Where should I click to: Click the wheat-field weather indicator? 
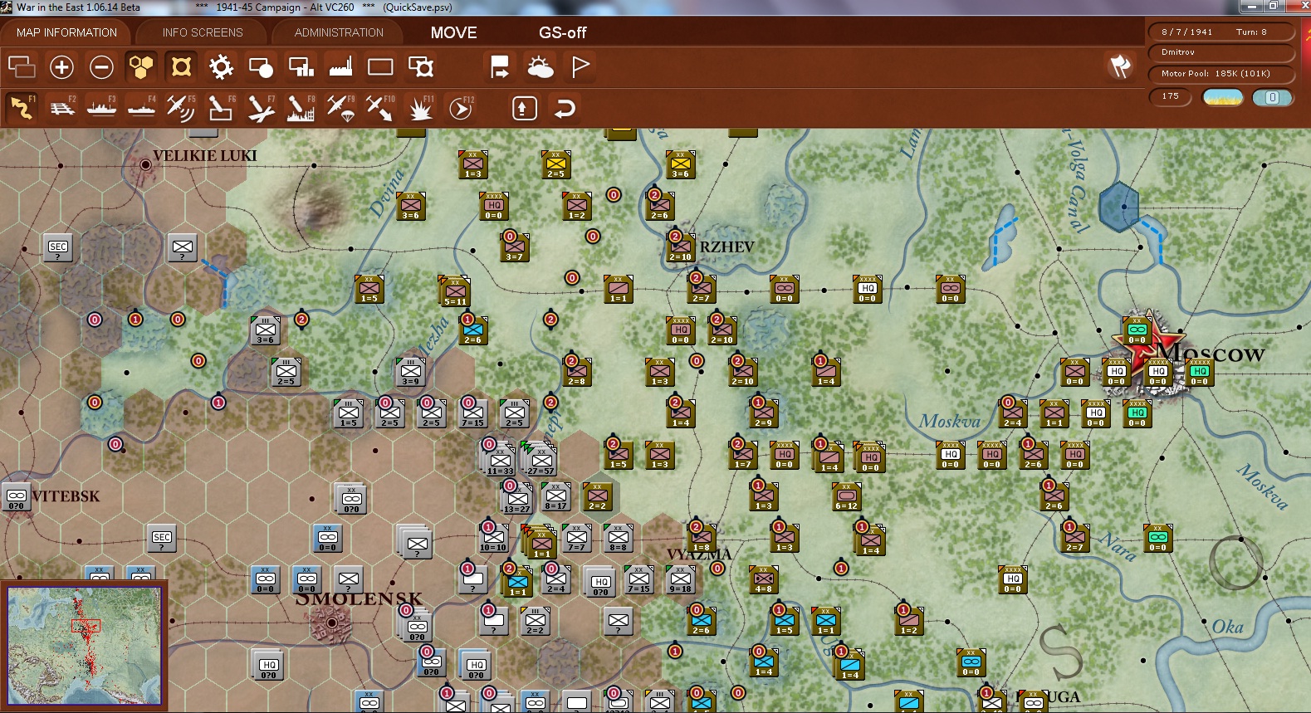[1223, 97]
